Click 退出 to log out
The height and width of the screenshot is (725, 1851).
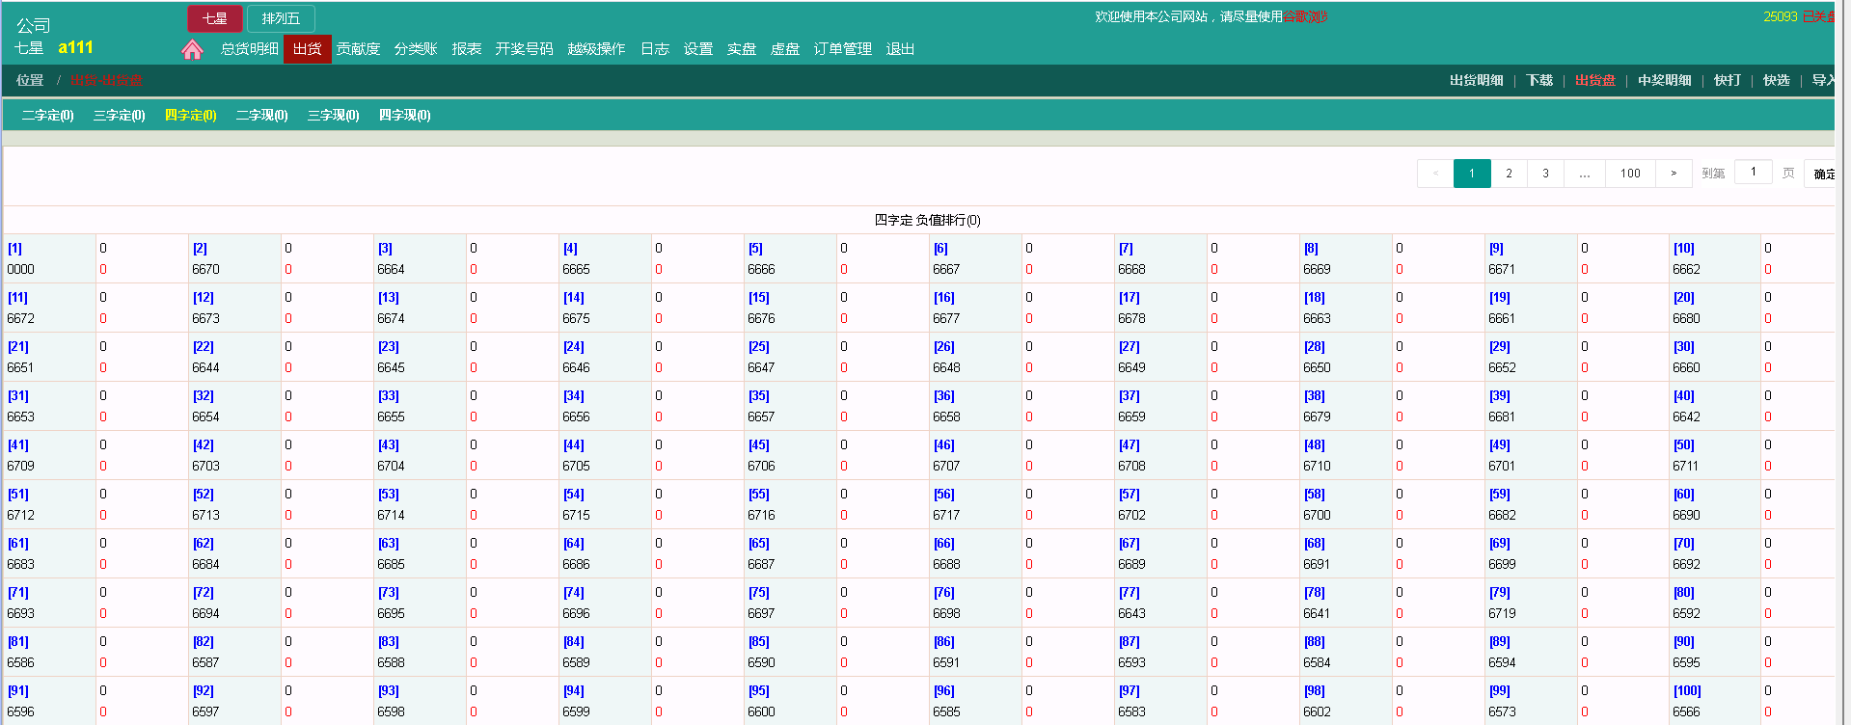point(900,49)
